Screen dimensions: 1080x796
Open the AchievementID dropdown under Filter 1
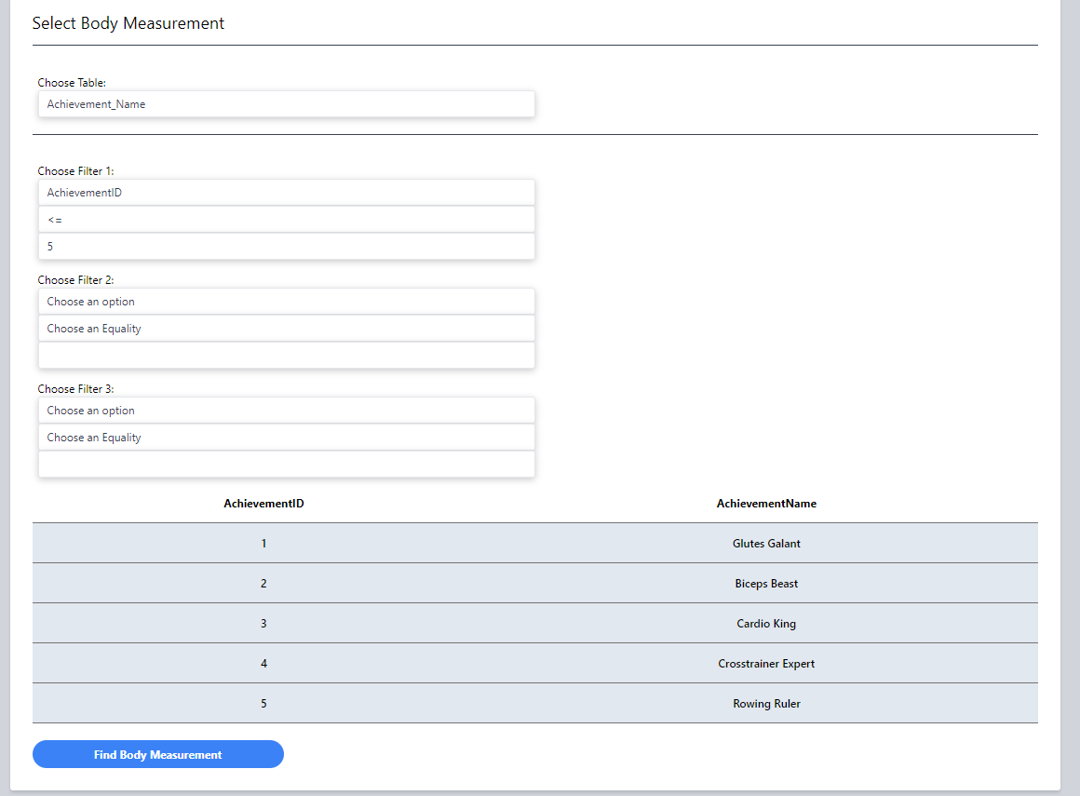(286, 192)
